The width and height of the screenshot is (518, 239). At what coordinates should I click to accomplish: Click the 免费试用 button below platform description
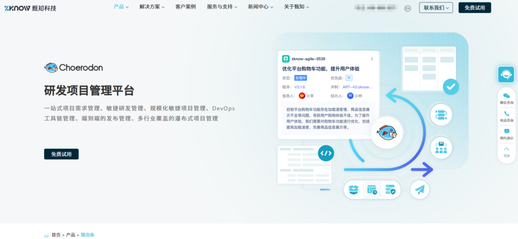tap(61, 154)
